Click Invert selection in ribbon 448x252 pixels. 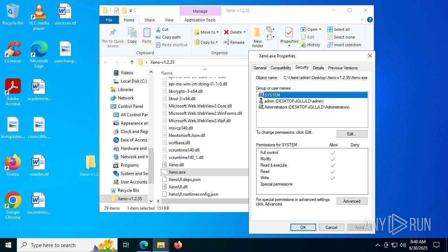pos(344,45)
